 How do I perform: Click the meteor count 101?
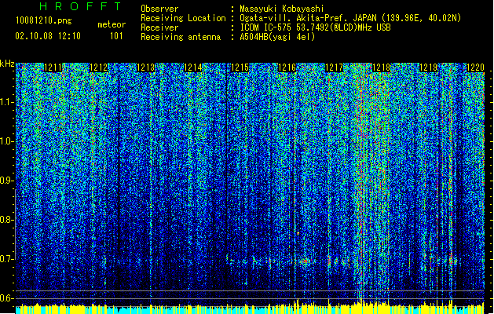pos(116,36)
